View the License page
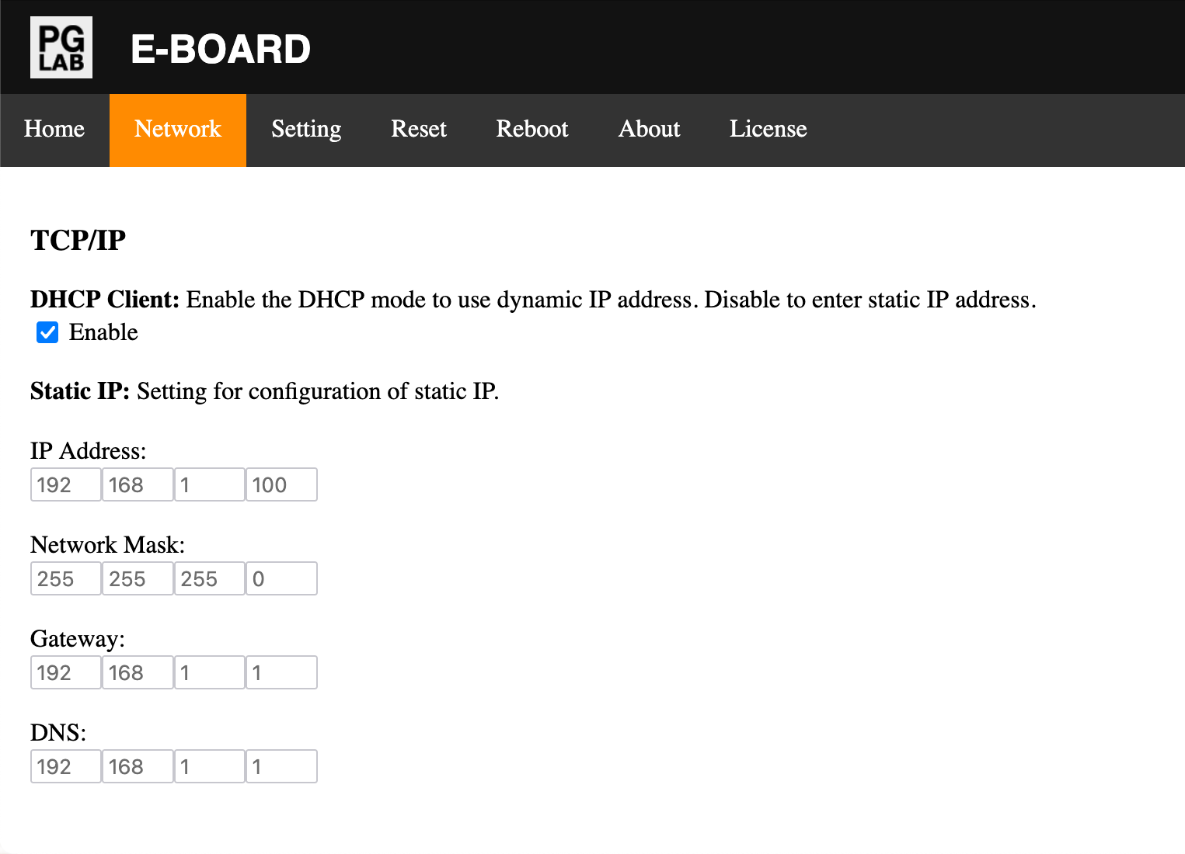1185x854 pixels. (768, 130)
